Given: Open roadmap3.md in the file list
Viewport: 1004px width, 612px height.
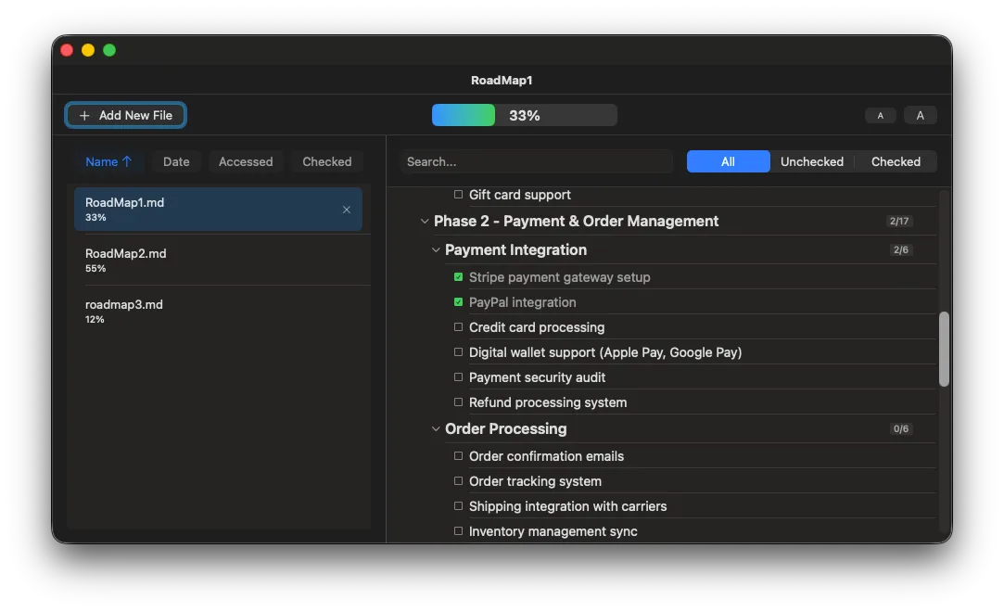Looking at the screenshot, I should click(x=219, y=312).
